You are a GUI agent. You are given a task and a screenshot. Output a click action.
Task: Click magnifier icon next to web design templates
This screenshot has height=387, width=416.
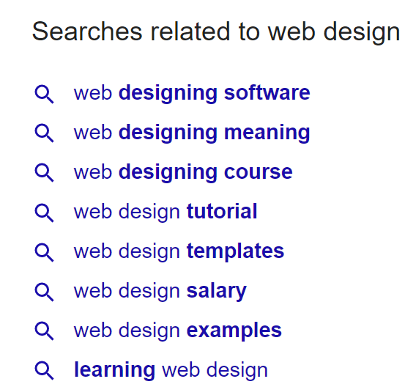click(44, 253)
